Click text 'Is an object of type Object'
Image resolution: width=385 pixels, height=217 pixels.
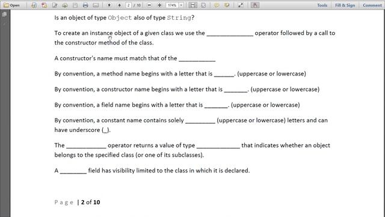[93, 17]
